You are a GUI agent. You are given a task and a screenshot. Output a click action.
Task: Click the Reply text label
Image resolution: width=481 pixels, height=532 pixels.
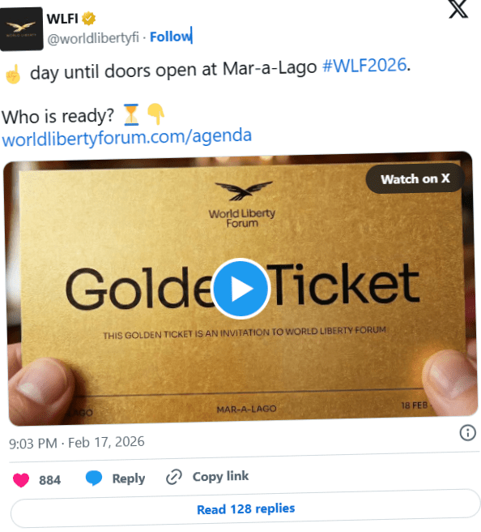(x=129, y=478)
